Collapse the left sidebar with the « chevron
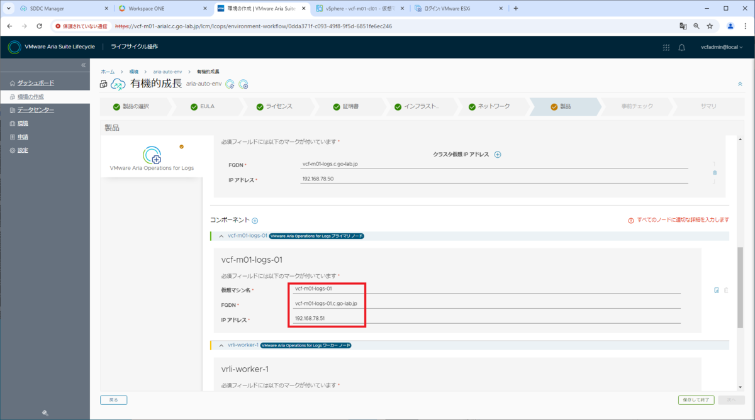Screen dimensions: 755x420 (82, 64)
